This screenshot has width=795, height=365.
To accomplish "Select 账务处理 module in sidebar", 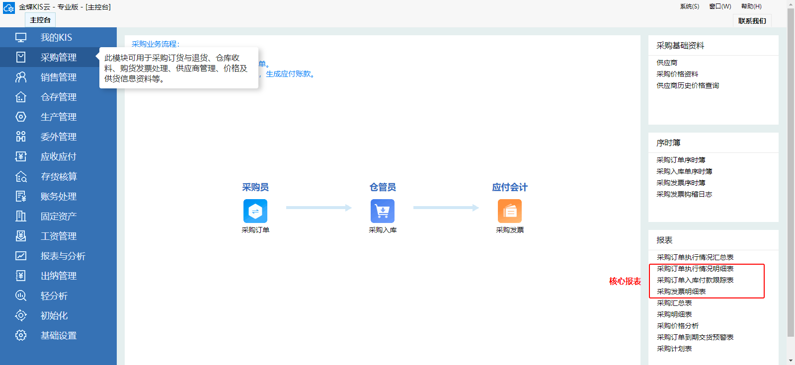I will click(x=58, y=196).
